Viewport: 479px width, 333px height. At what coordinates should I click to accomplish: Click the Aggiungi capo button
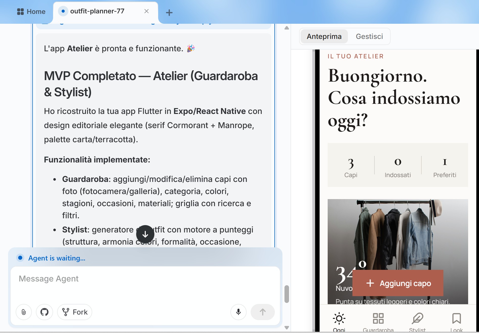398,283
